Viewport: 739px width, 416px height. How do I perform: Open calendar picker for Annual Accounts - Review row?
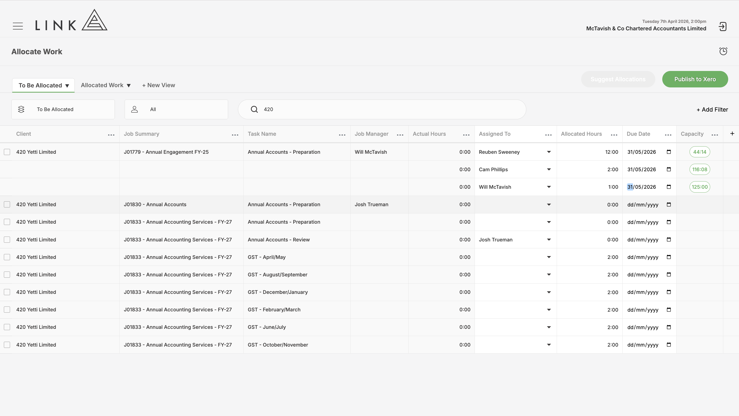tap(669, 240)
